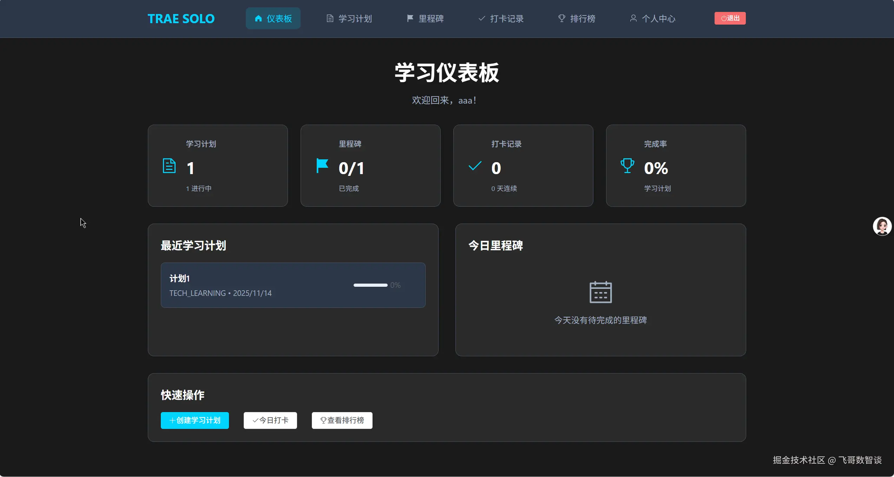Click the 创建学习计划 button

click(x=195, y=420)
